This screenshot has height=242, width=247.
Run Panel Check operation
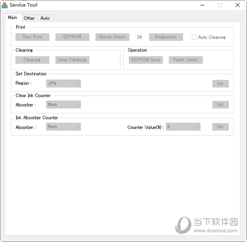click(186, 60)
